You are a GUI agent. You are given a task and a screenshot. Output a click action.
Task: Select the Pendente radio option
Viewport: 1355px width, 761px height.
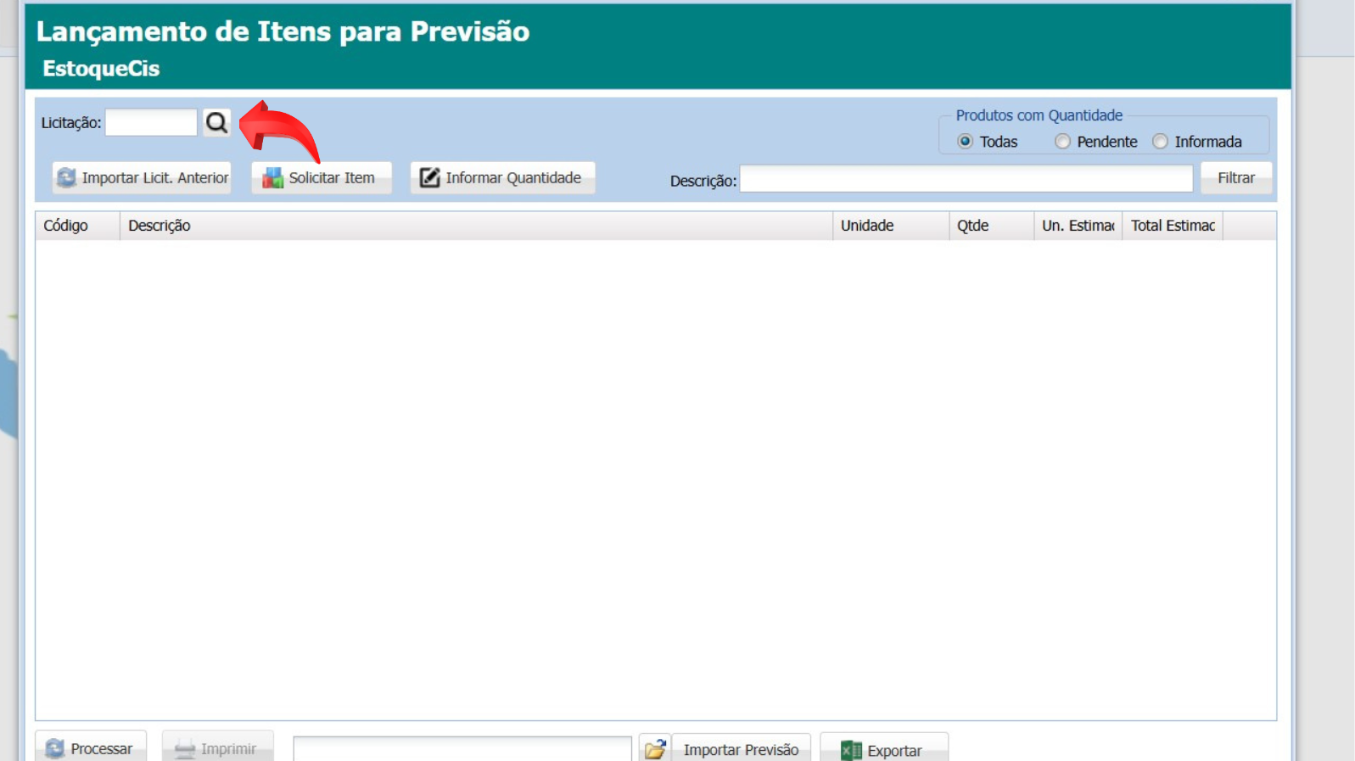[x=1062, y=142]
